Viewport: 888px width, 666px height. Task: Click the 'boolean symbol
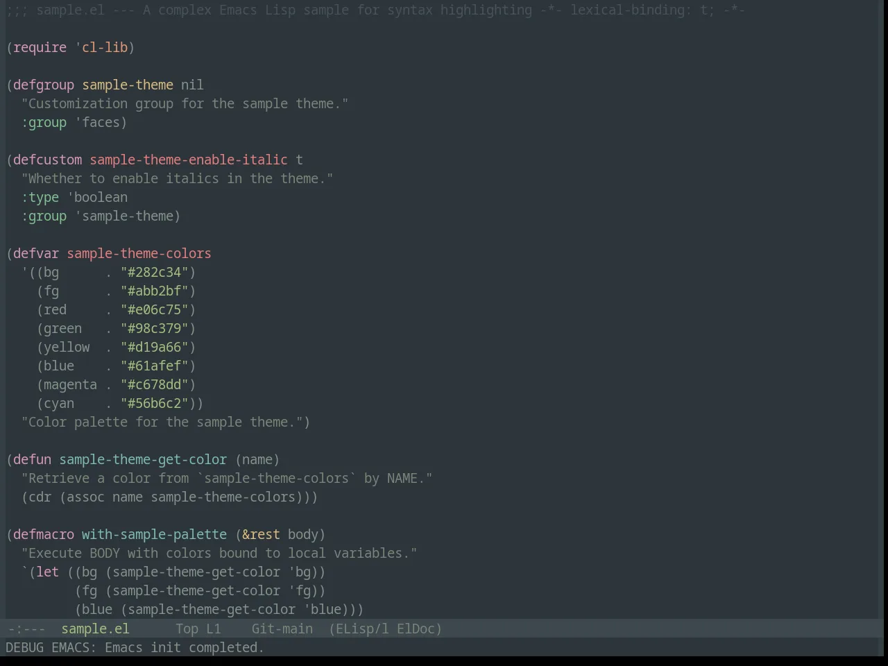click(97, 197)
